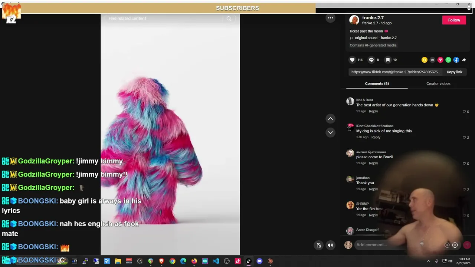This screenshot has width=475, height=267.
Task: Open Firefox from the taskbar
Action: pos(194,261)
